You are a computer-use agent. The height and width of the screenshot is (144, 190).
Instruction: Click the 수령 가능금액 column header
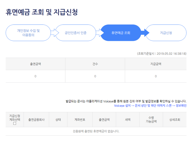151,120
